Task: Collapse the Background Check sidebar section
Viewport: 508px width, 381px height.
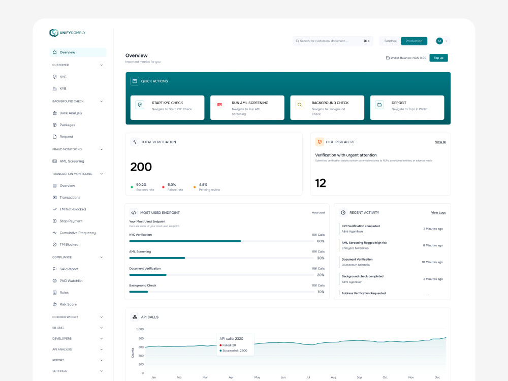Action: (x=102, y=102)
